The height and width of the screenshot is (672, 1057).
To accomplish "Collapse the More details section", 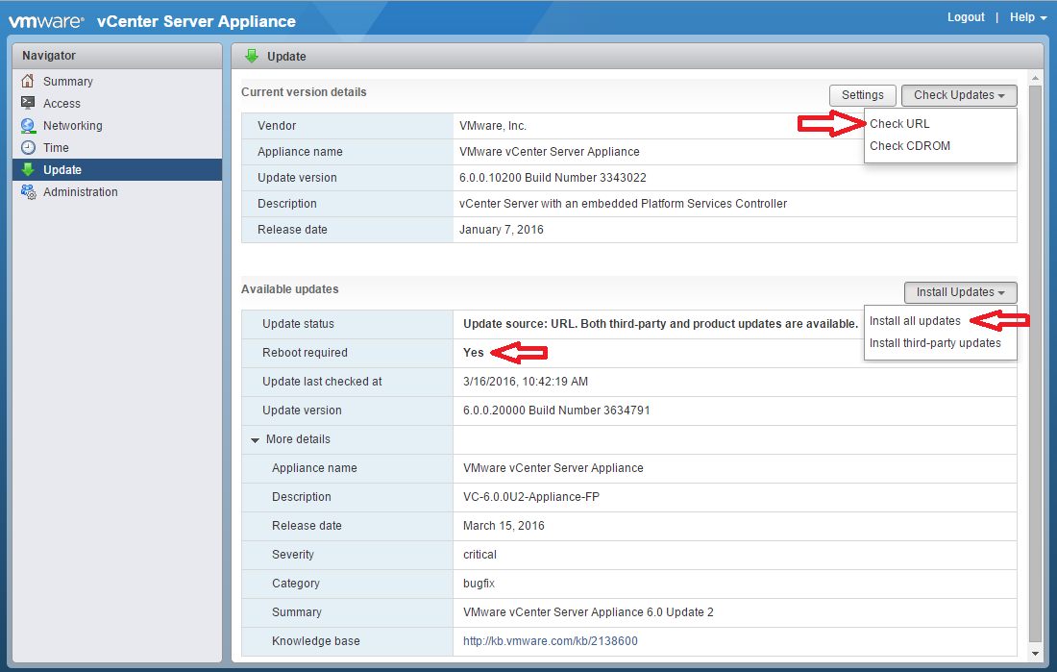I will pos(255,440).
